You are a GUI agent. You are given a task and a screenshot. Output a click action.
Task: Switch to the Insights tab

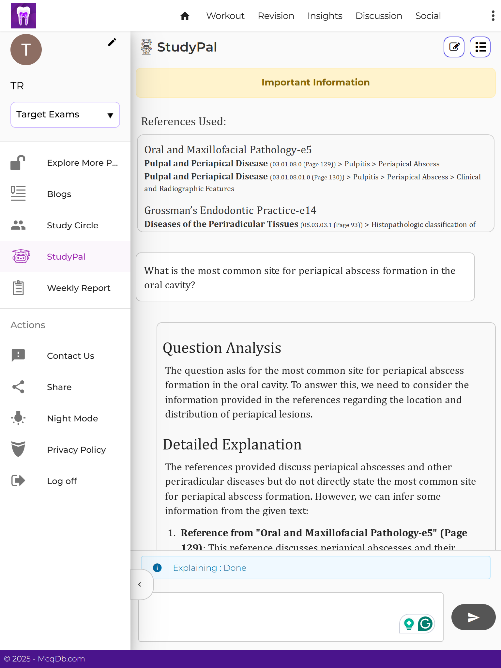[x=325, y=16]
